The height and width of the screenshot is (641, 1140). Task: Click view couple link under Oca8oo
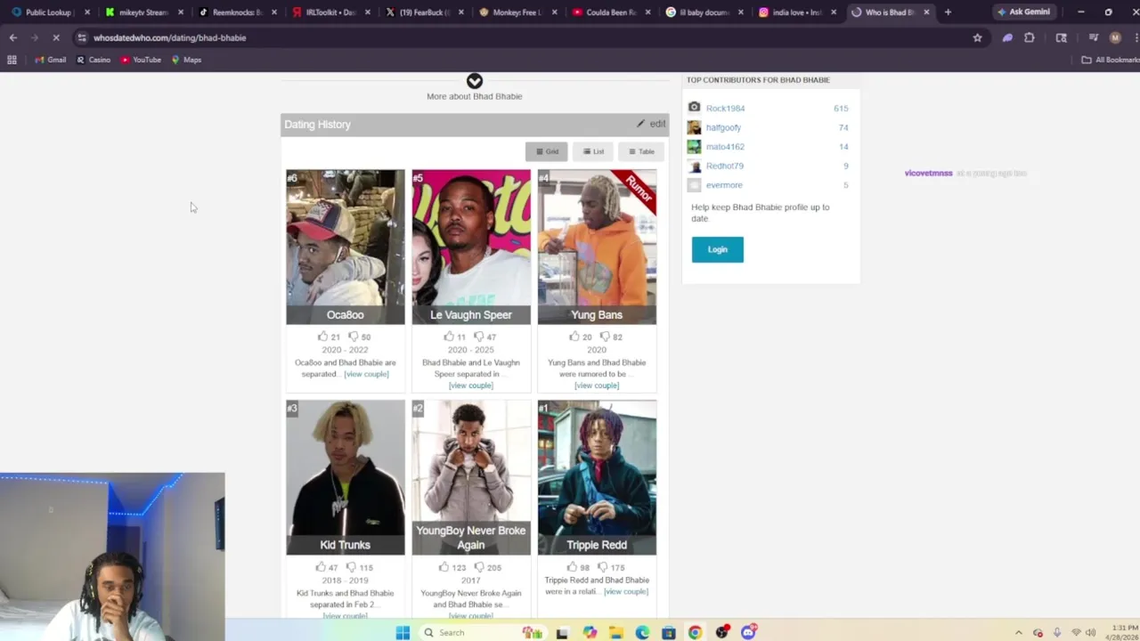pyautogui.click(x=366, y=374)
